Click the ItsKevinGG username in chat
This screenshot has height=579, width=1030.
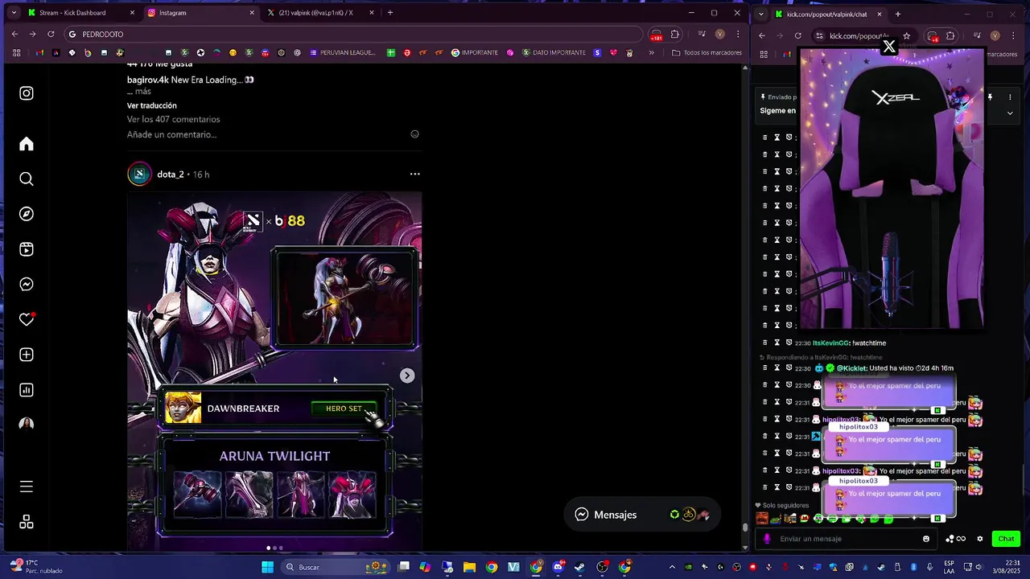point(830,343)
